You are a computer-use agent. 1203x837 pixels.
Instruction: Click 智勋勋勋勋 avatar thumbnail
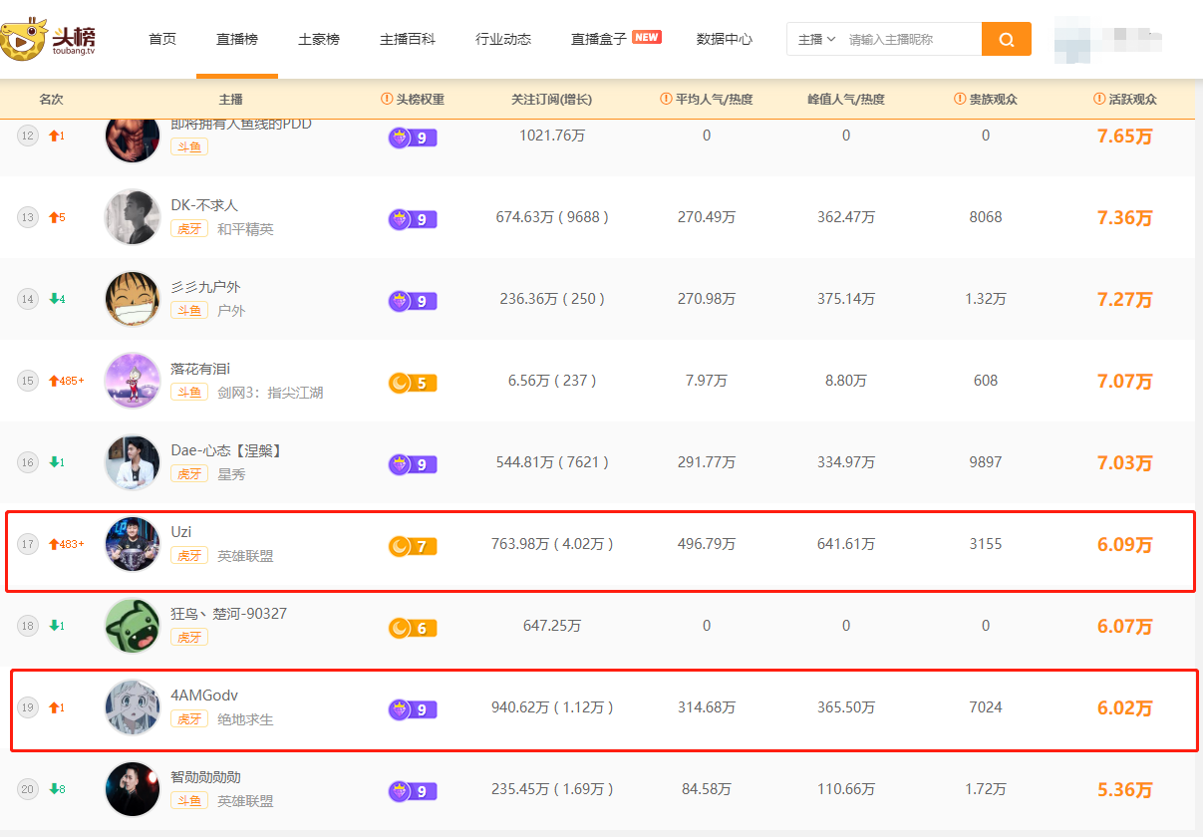click(133, 789)
